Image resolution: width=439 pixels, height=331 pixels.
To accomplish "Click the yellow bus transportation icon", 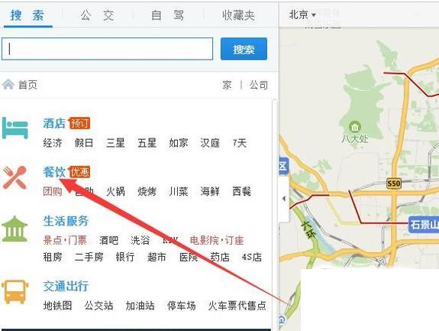I will [x=15, y=291].
